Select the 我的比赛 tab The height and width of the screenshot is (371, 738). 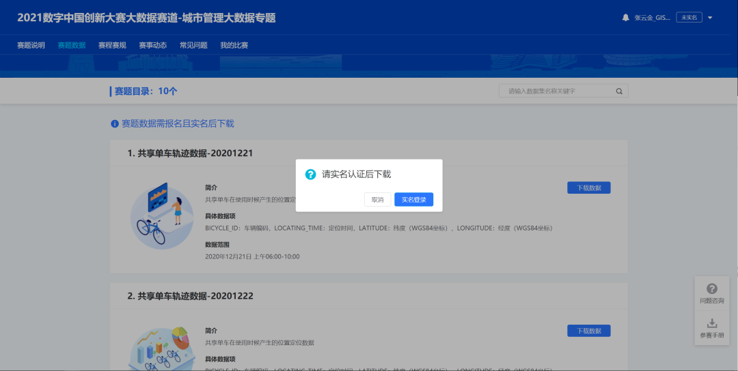coord(234,45)
